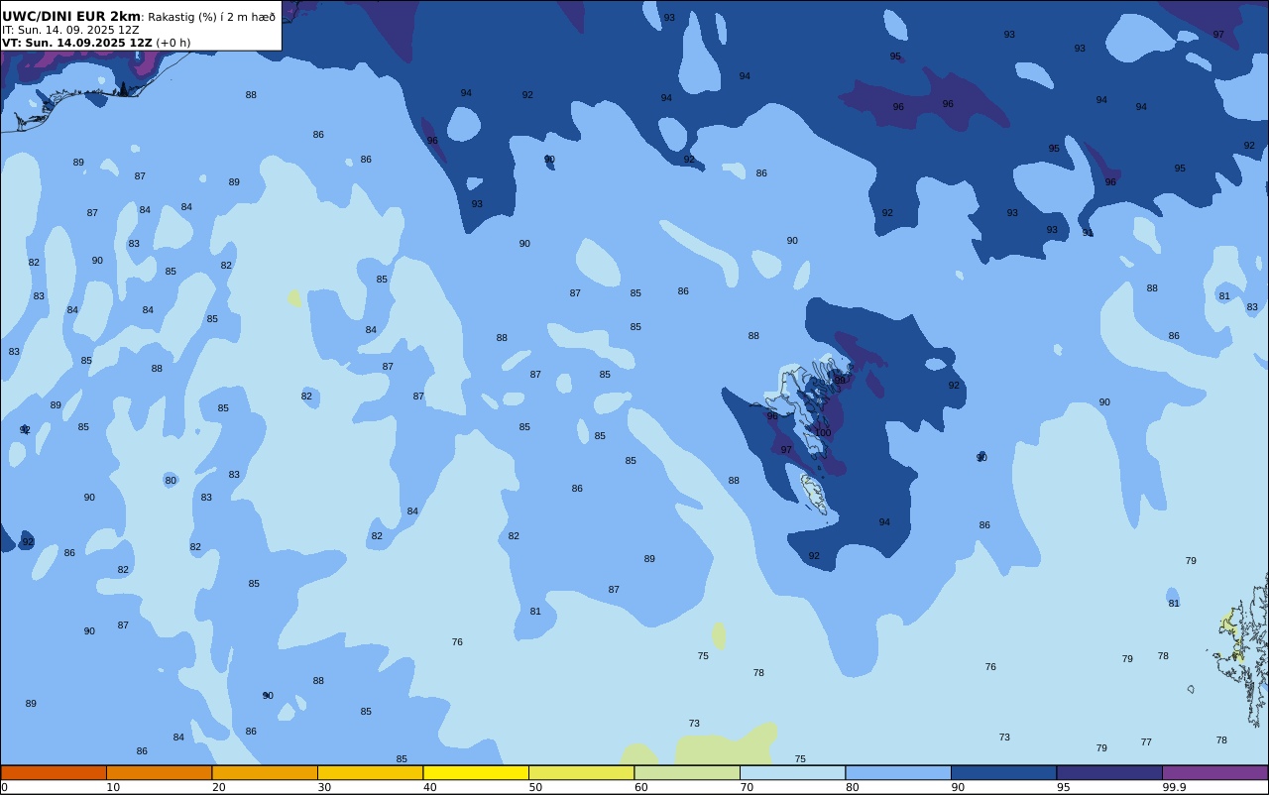This screenshot has width=1269, height=795.
Task: Click the "100" humidity value over the islands
Action: point(823,433)
